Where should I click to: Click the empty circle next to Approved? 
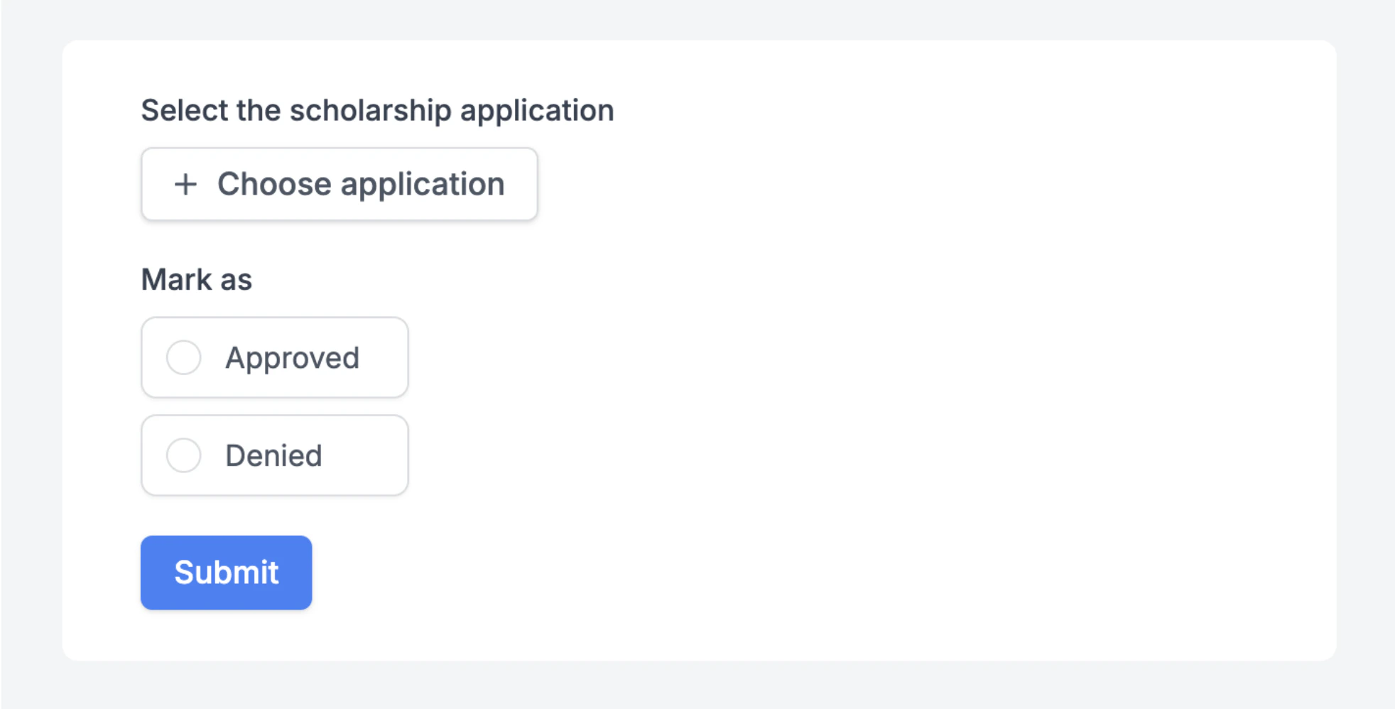[184, 357]
